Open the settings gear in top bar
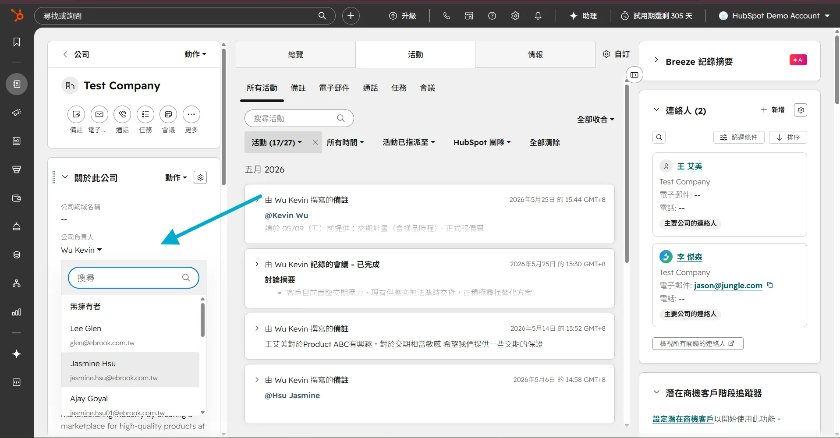840x438 pixels. [x=515, y=16]
